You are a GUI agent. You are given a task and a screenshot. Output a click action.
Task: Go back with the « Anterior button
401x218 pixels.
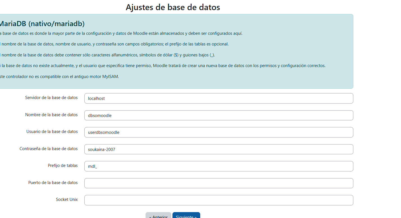[158, 215]
